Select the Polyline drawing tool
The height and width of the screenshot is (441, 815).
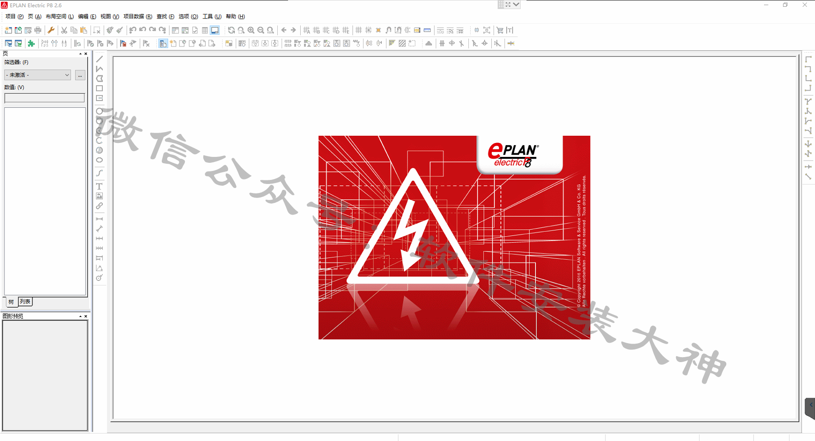pos(100,69)
